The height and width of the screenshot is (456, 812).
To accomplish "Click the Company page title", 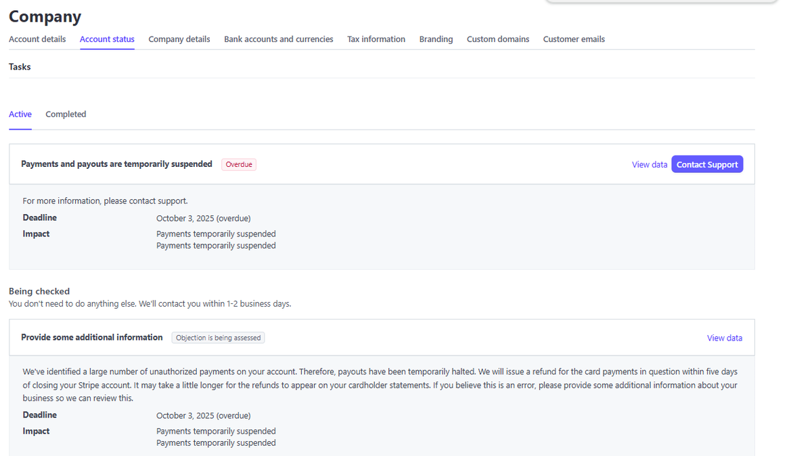I will point(45,16).
